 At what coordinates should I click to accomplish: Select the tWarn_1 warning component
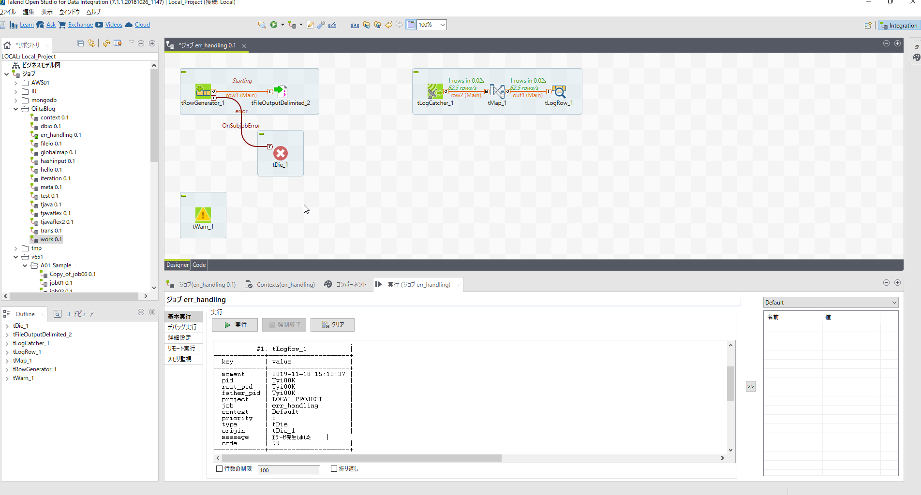(x=203, y=214)
